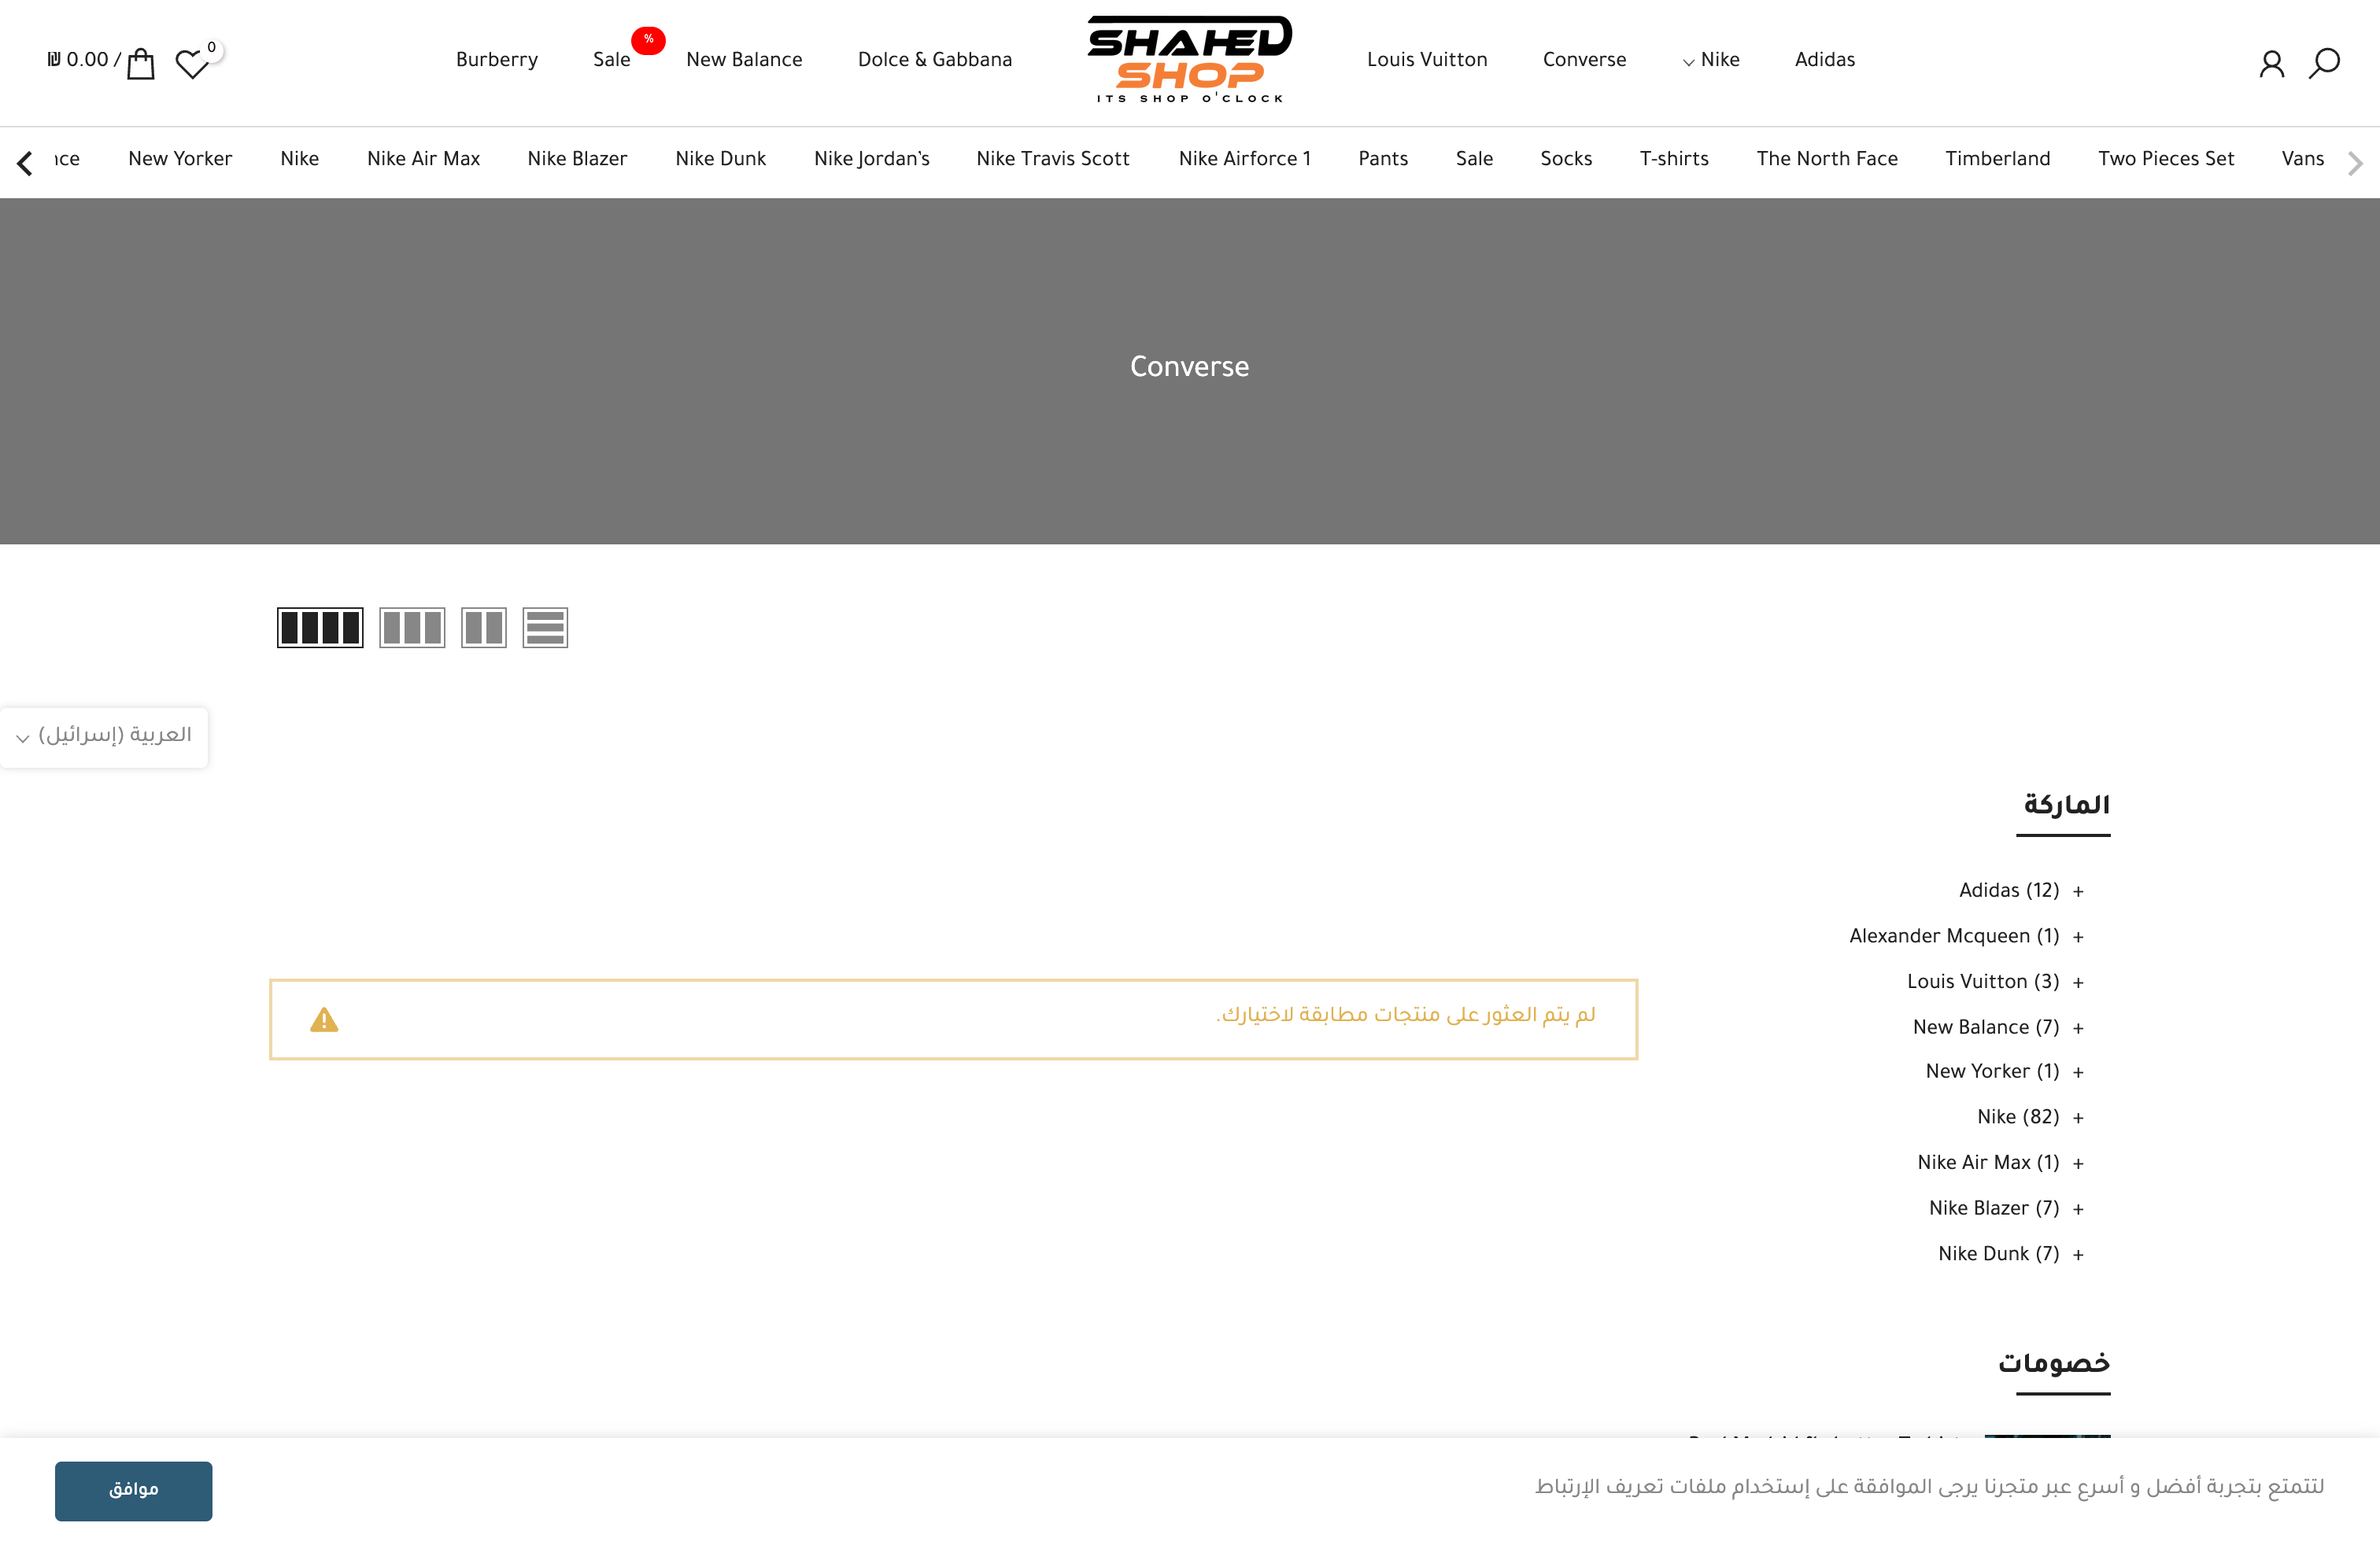This screenshot has height=1545, width=2380.
Task: Select the Nike Travis Scott category
Action: 1053,160
